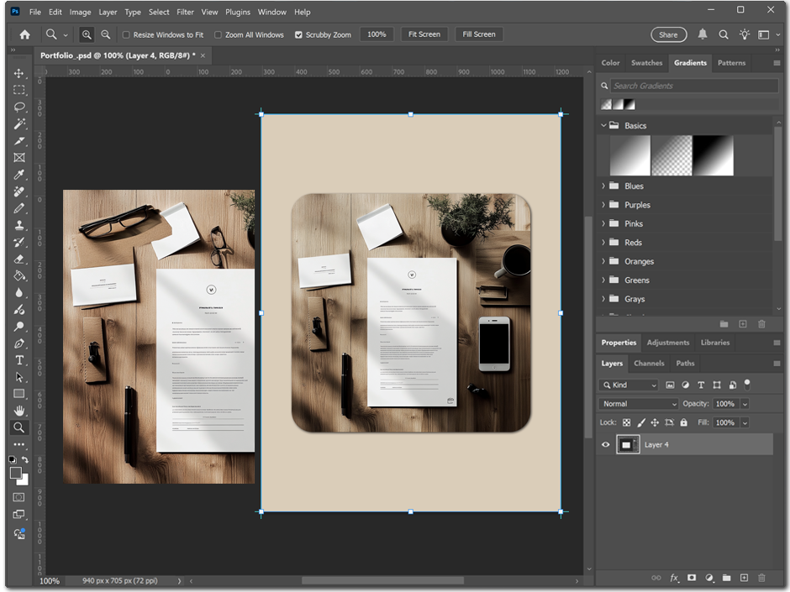Select the Hand tool

(18, 411)
